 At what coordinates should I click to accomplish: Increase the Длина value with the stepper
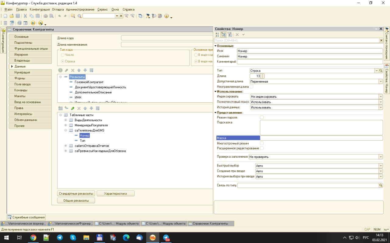(263, 75)
